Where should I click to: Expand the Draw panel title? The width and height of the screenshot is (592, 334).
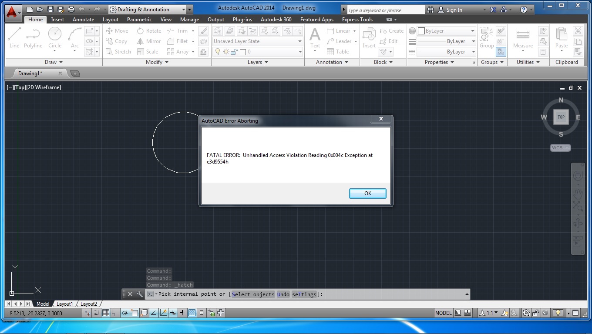(x=54, y=62)
